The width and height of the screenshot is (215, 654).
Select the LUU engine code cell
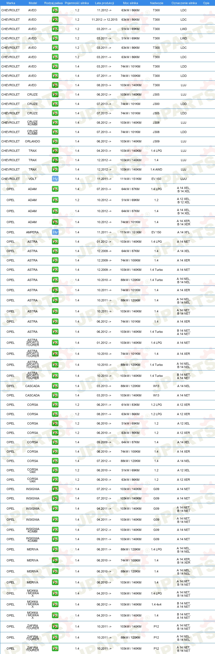tap(184, 179)
